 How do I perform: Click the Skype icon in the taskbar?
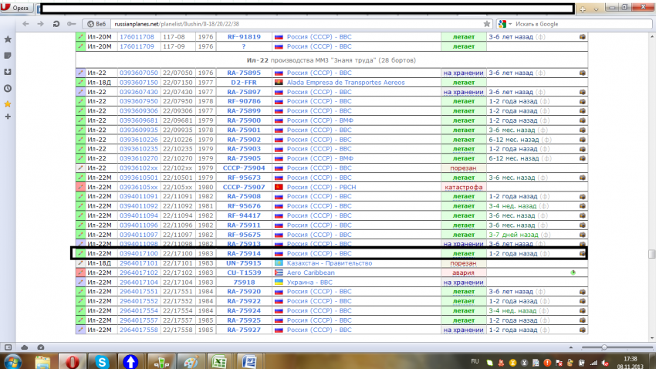(102, 361)
